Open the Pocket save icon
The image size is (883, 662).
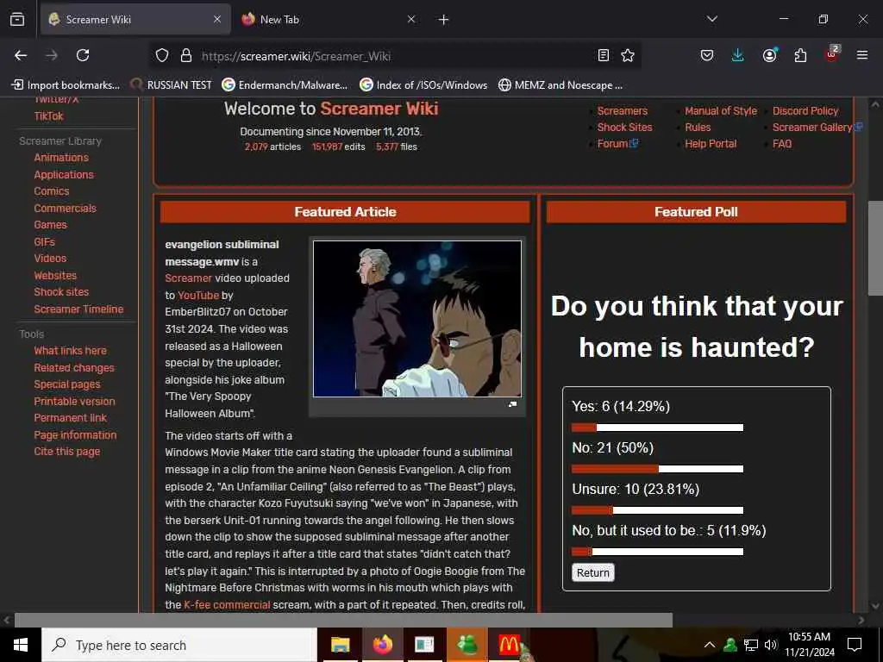tap(707, 55)
